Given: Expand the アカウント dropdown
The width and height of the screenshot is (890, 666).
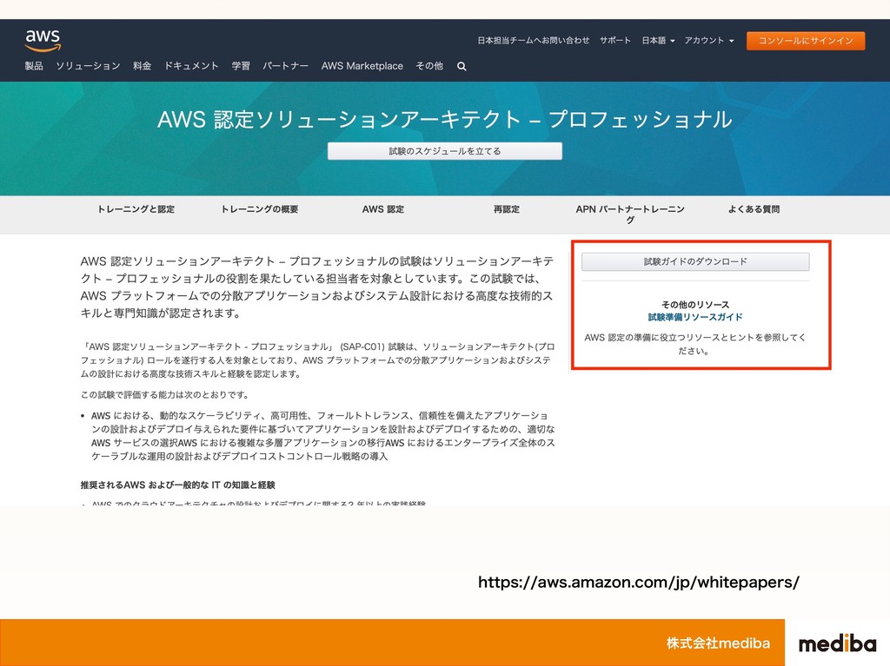Looking at the screenshot, I should [x=709, y=40].
